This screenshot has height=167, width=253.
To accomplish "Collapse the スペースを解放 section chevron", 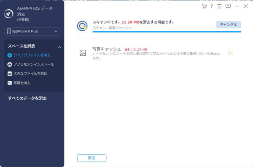I will pos(59,47).
